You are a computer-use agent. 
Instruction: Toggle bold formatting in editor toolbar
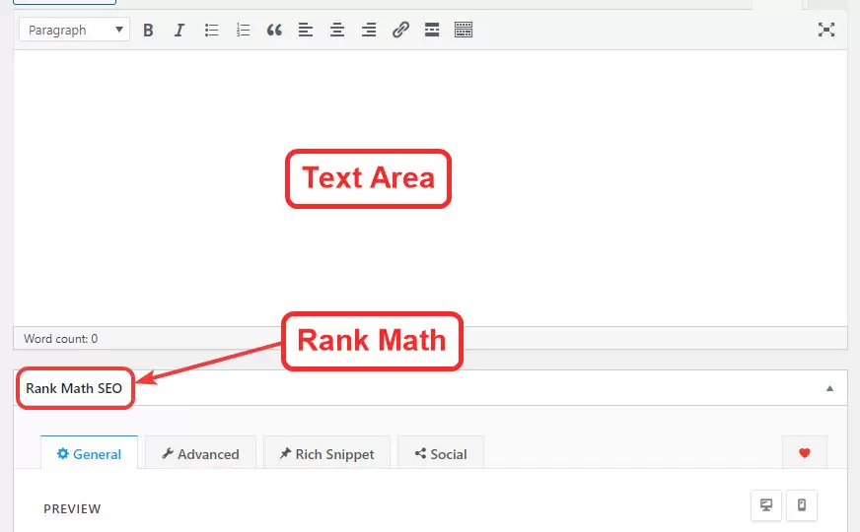coord(148,30)
